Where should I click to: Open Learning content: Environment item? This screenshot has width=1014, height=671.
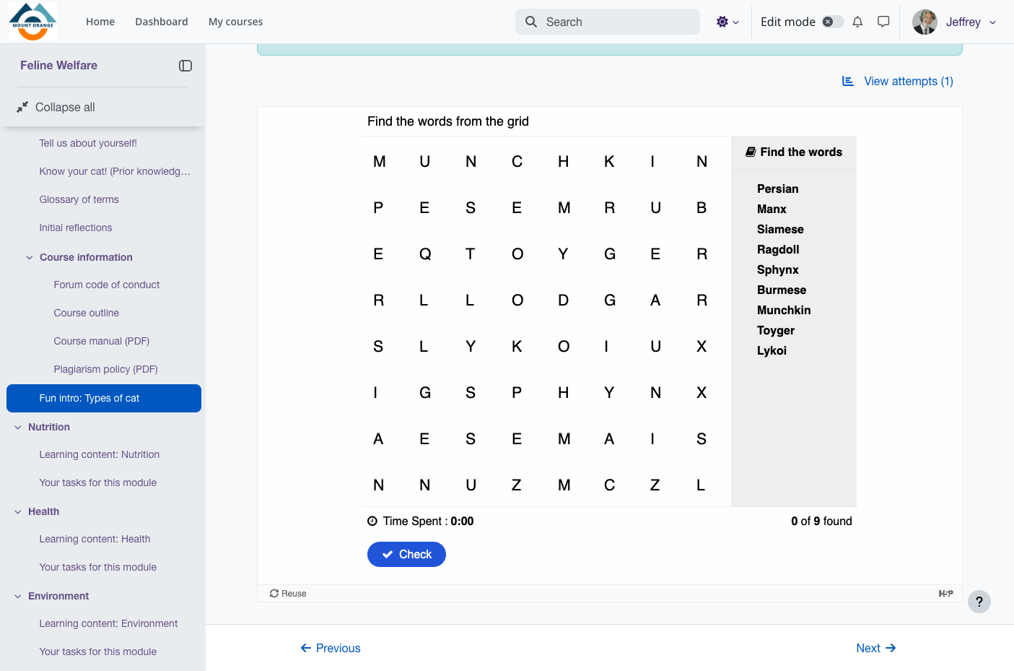coord(108,623)
